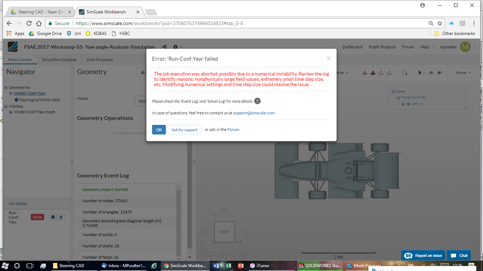
Task: Collapse the Scene tree node
Action: pyautogui.click(x=393, y=92)
